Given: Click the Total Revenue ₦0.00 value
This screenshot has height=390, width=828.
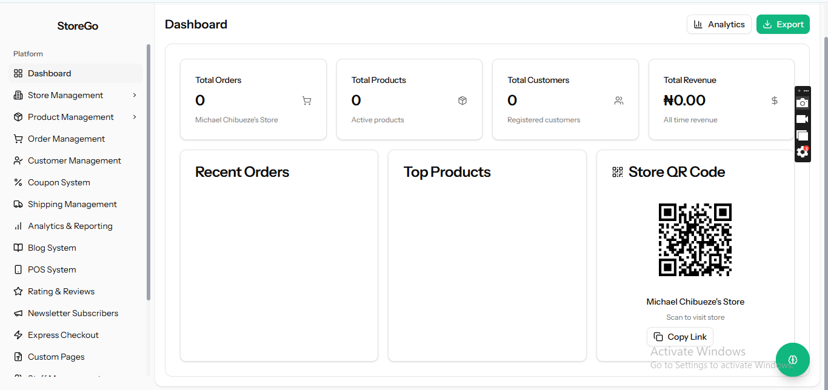Looking at the screenshot, I should pos(684,101).
